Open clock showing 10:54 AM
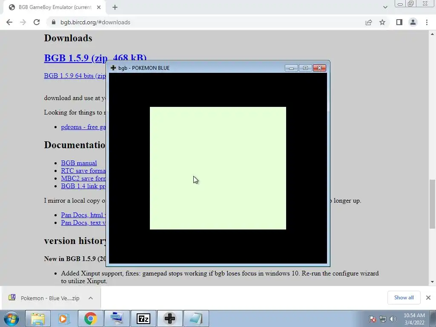Image resolution: width=436 pixels, height=327 pixels. 414,319
